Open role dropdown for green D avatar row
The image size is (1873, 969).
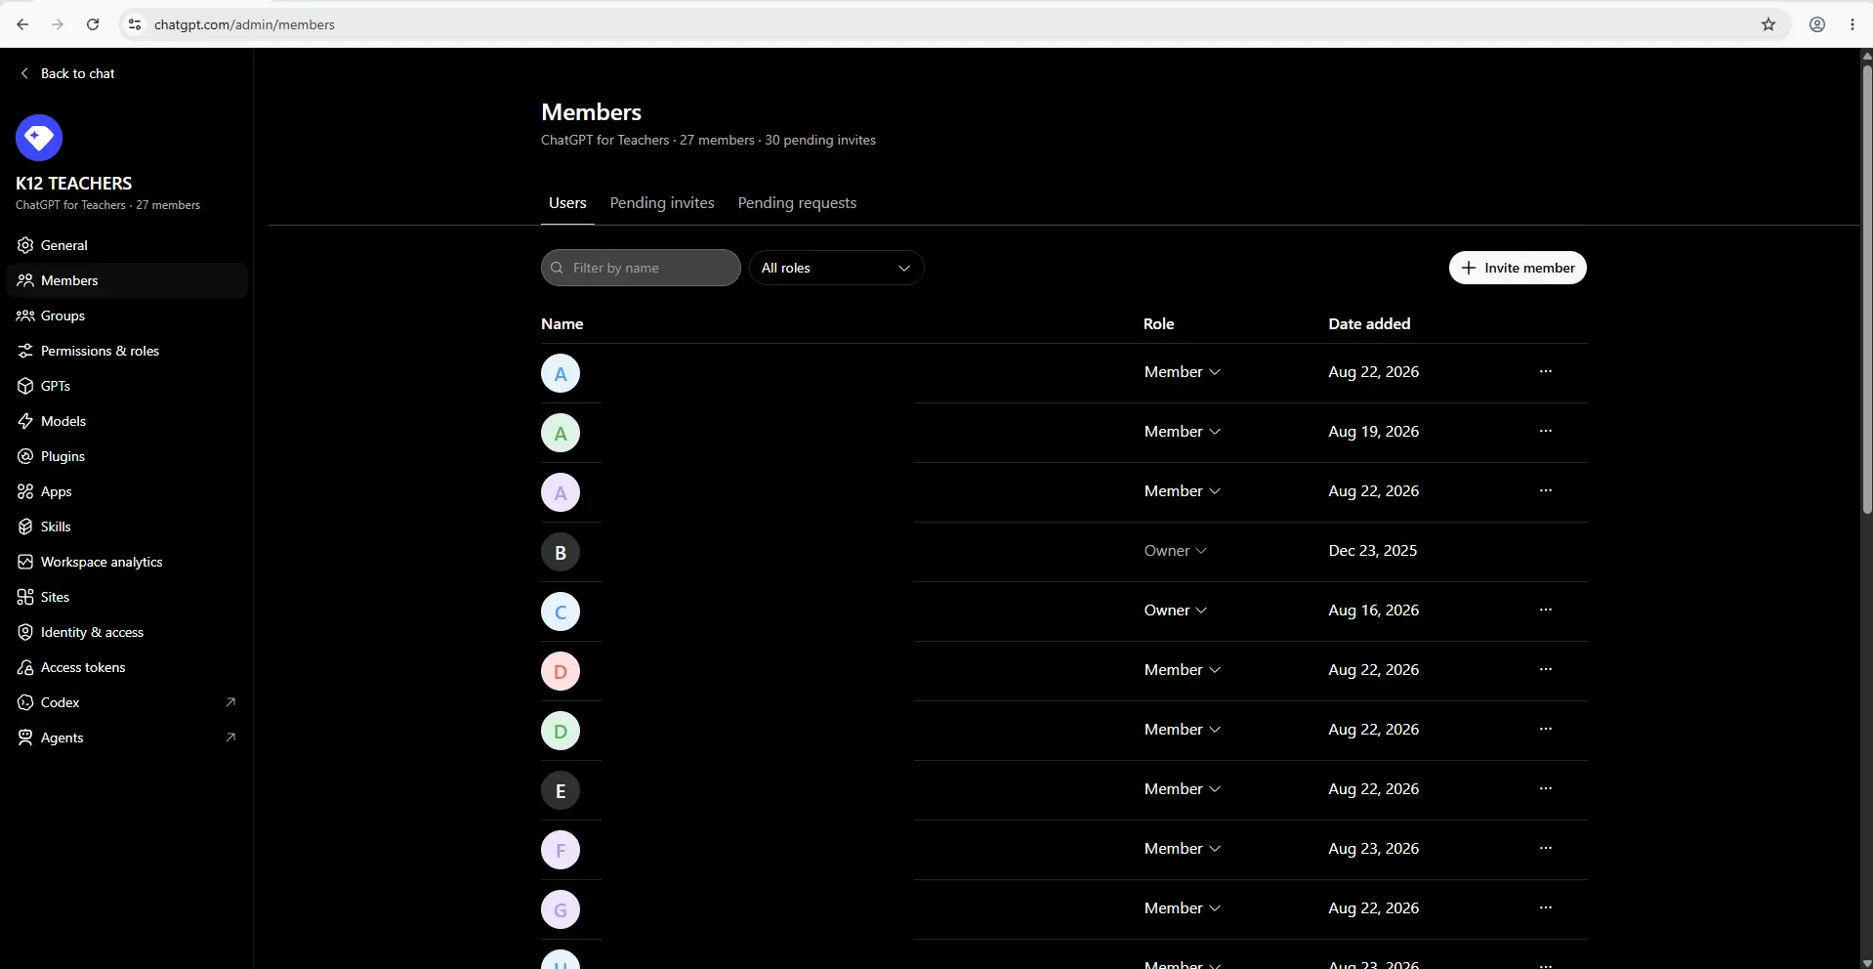point(1183,730)
